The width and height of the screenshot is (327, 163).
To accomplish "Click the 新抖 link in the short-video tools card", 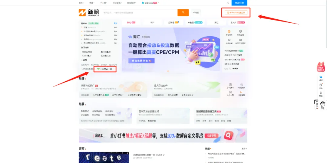I will 198,121.
